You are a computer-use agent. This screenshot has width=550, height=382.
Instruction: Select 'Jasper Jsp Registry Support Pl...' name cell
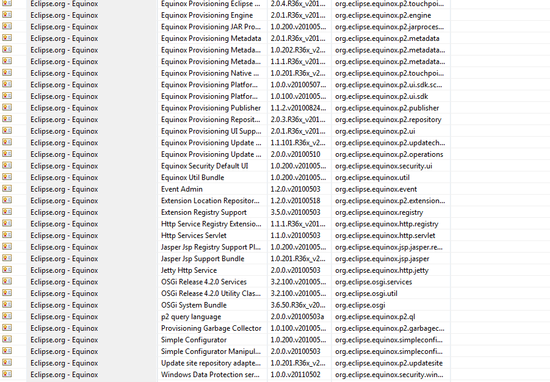(x=211, y=247)
